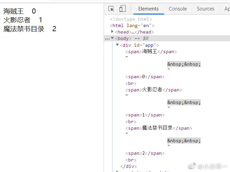Click the number 2 on rendered page
Screen dimensions: 230x172
(54, 29)
